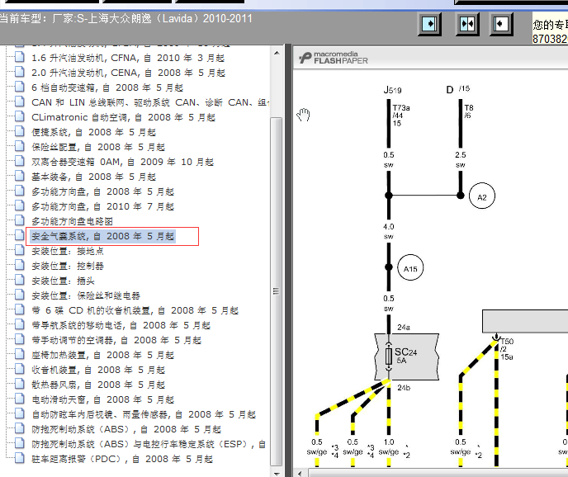The image size is (568, 477).
Task: Select 多功能方向盘电路图 entry
Action: [72, 221]
